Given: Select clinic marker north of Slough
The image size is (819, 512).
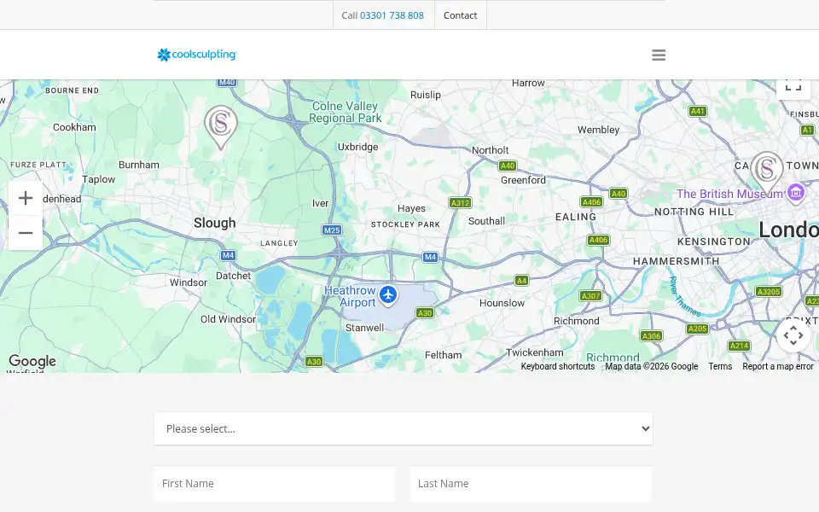Looking at the screenshot, I should tap(220, 127).
